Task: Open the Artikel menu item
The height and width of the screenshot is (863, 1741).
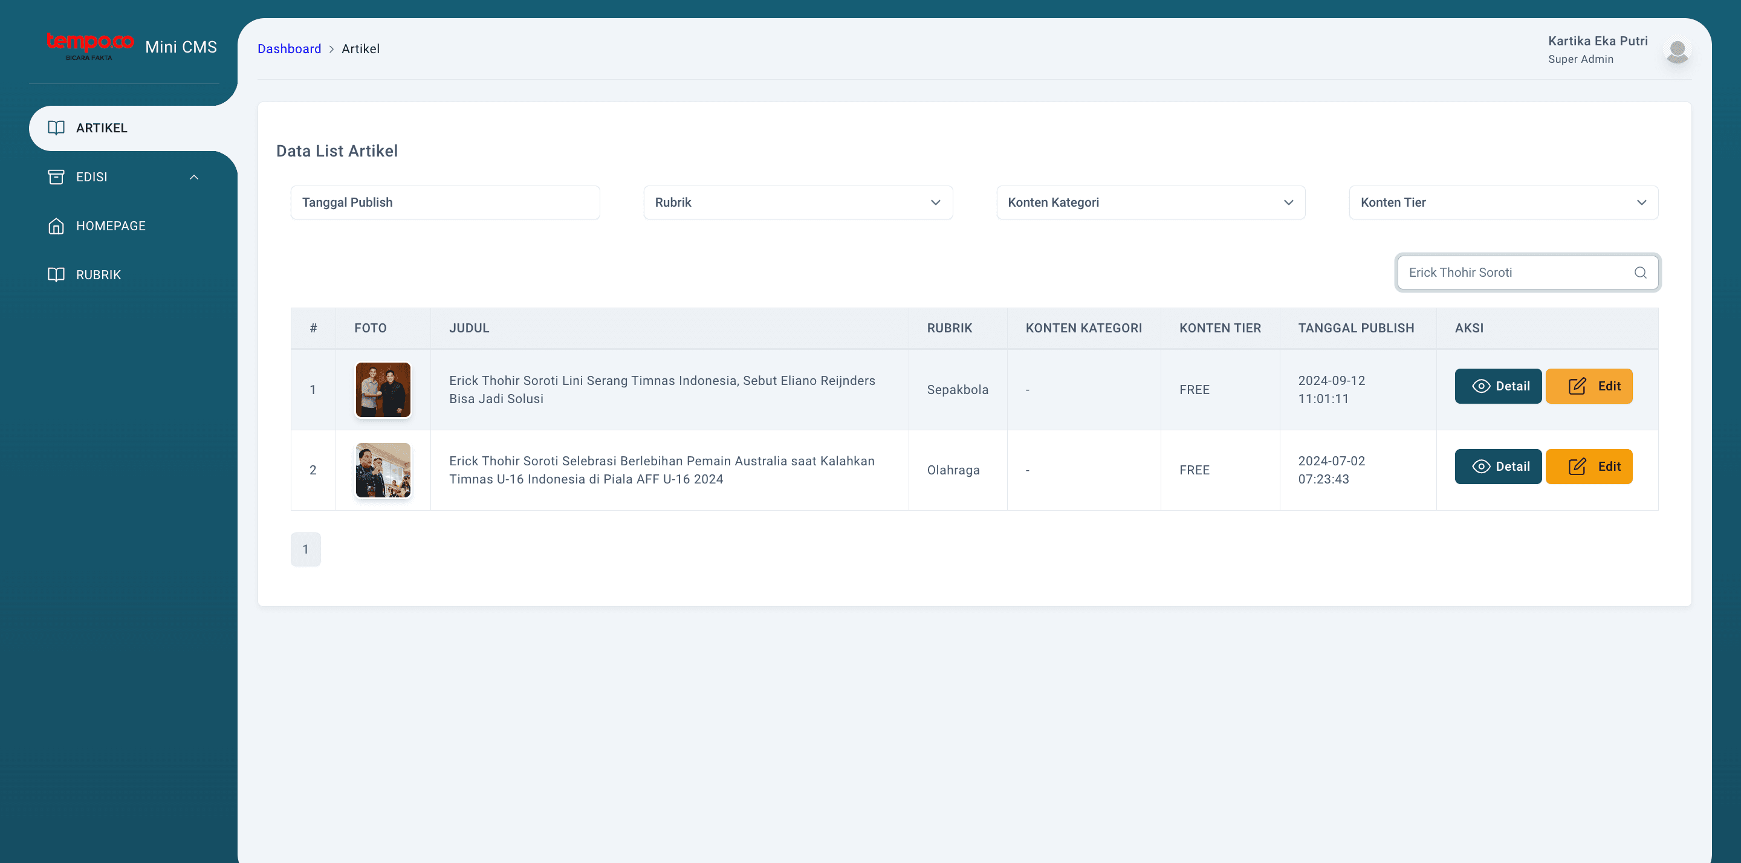Action: (x=133, y=128)
